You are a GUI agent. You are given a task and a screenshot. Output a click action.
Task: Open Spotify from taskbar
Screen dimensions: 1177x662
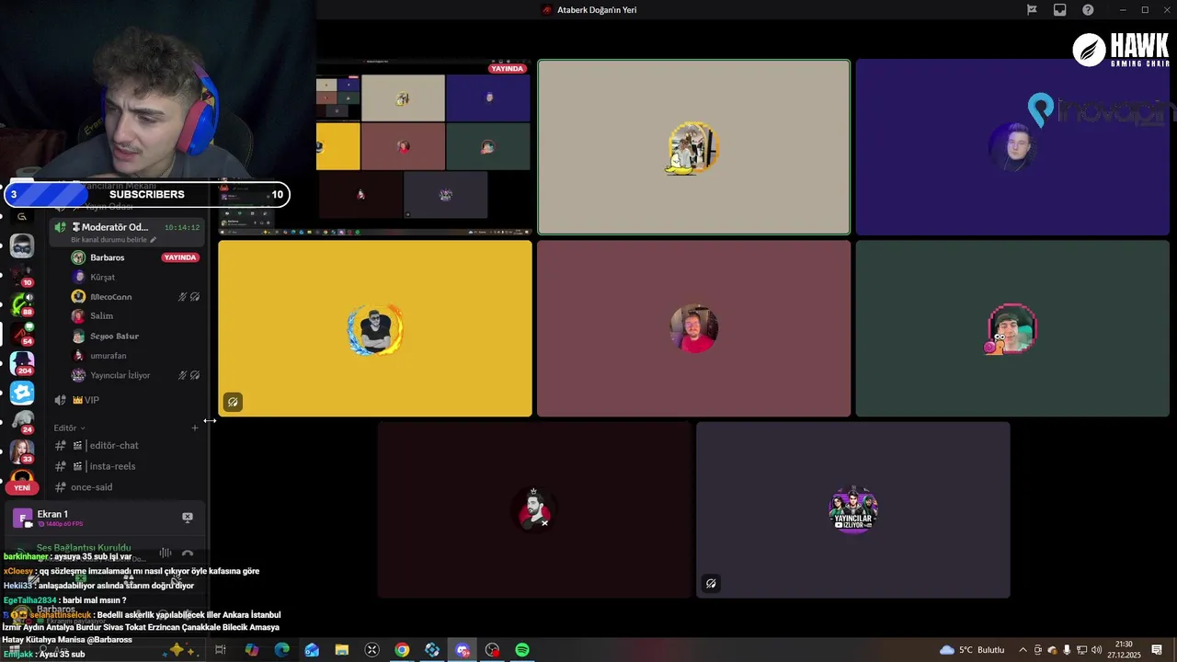click(x=522, y=650)
